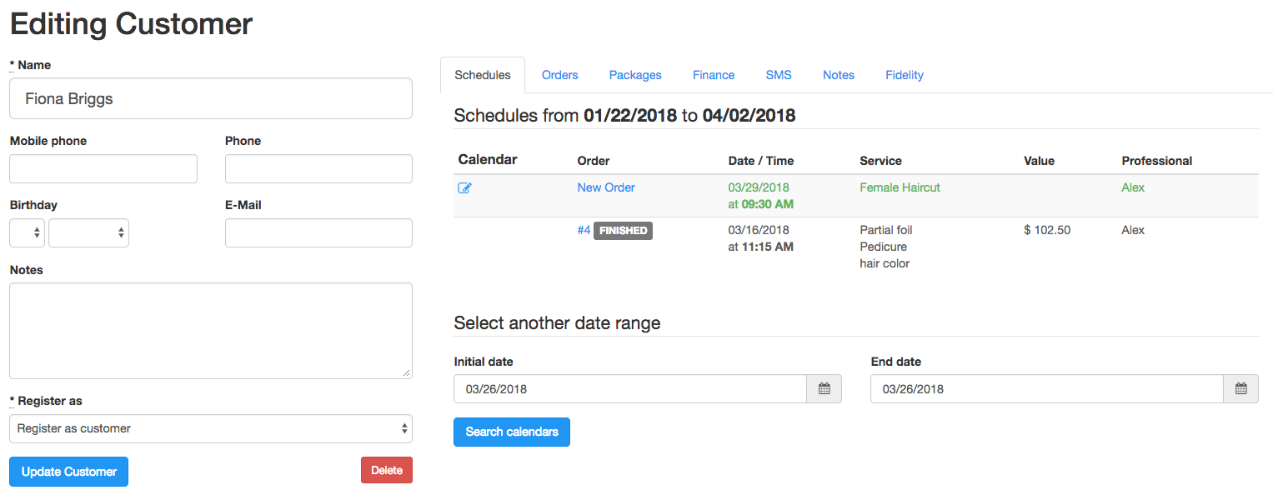Click the Order column header

click(x=594, y=161)
